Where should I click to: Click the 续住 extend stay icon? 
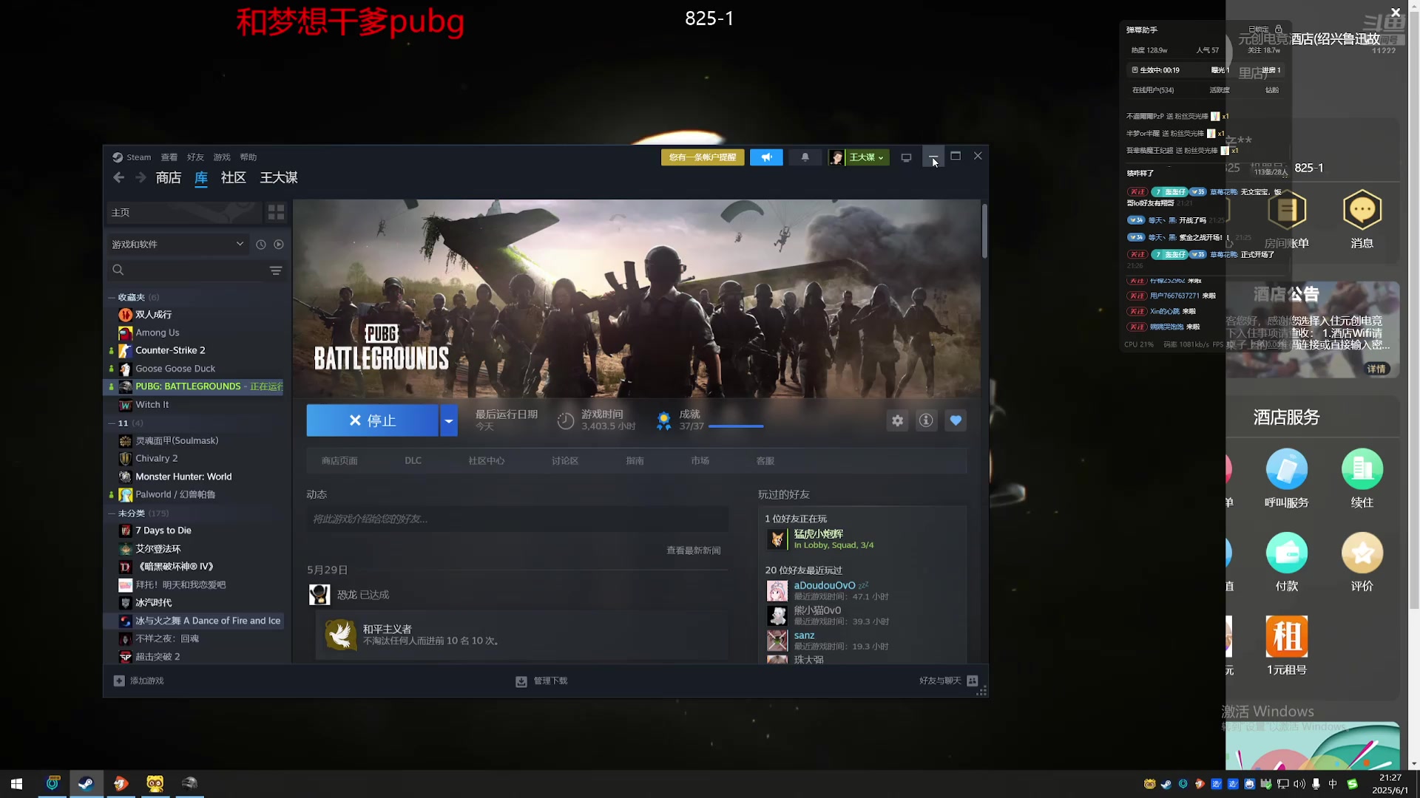[1362, 469]
